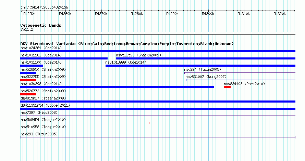Click the right arrowhead of the ruler

point(294,11)
